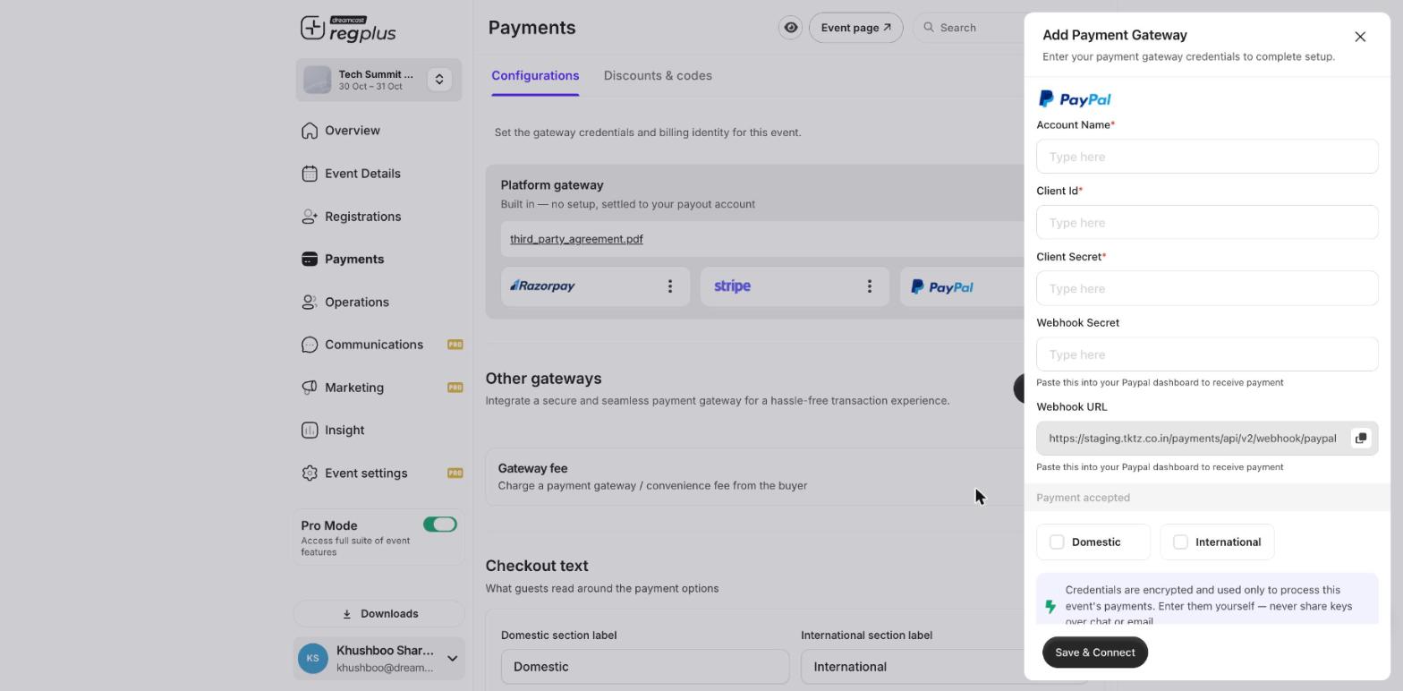Open Razorpay three-dot options menu
Image resolution: width=1403 pixels, height=691 pixels.
point(670,286)
